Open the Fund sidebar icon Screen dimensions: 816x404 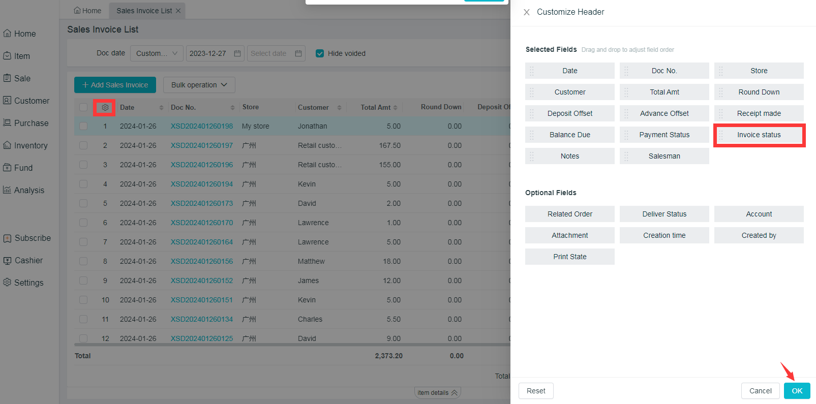(7, 168)
